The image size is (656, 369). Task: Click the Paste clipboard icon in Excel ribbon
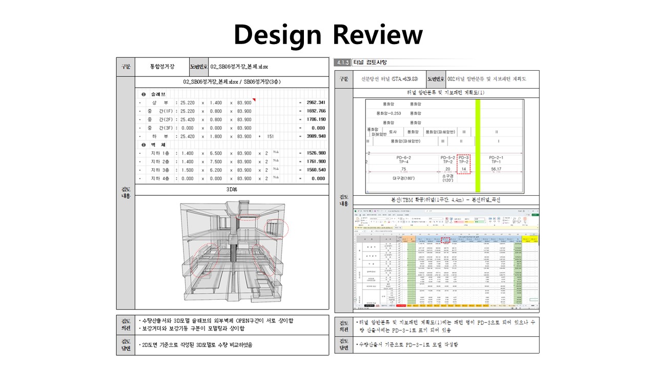(x=357, y=220)
